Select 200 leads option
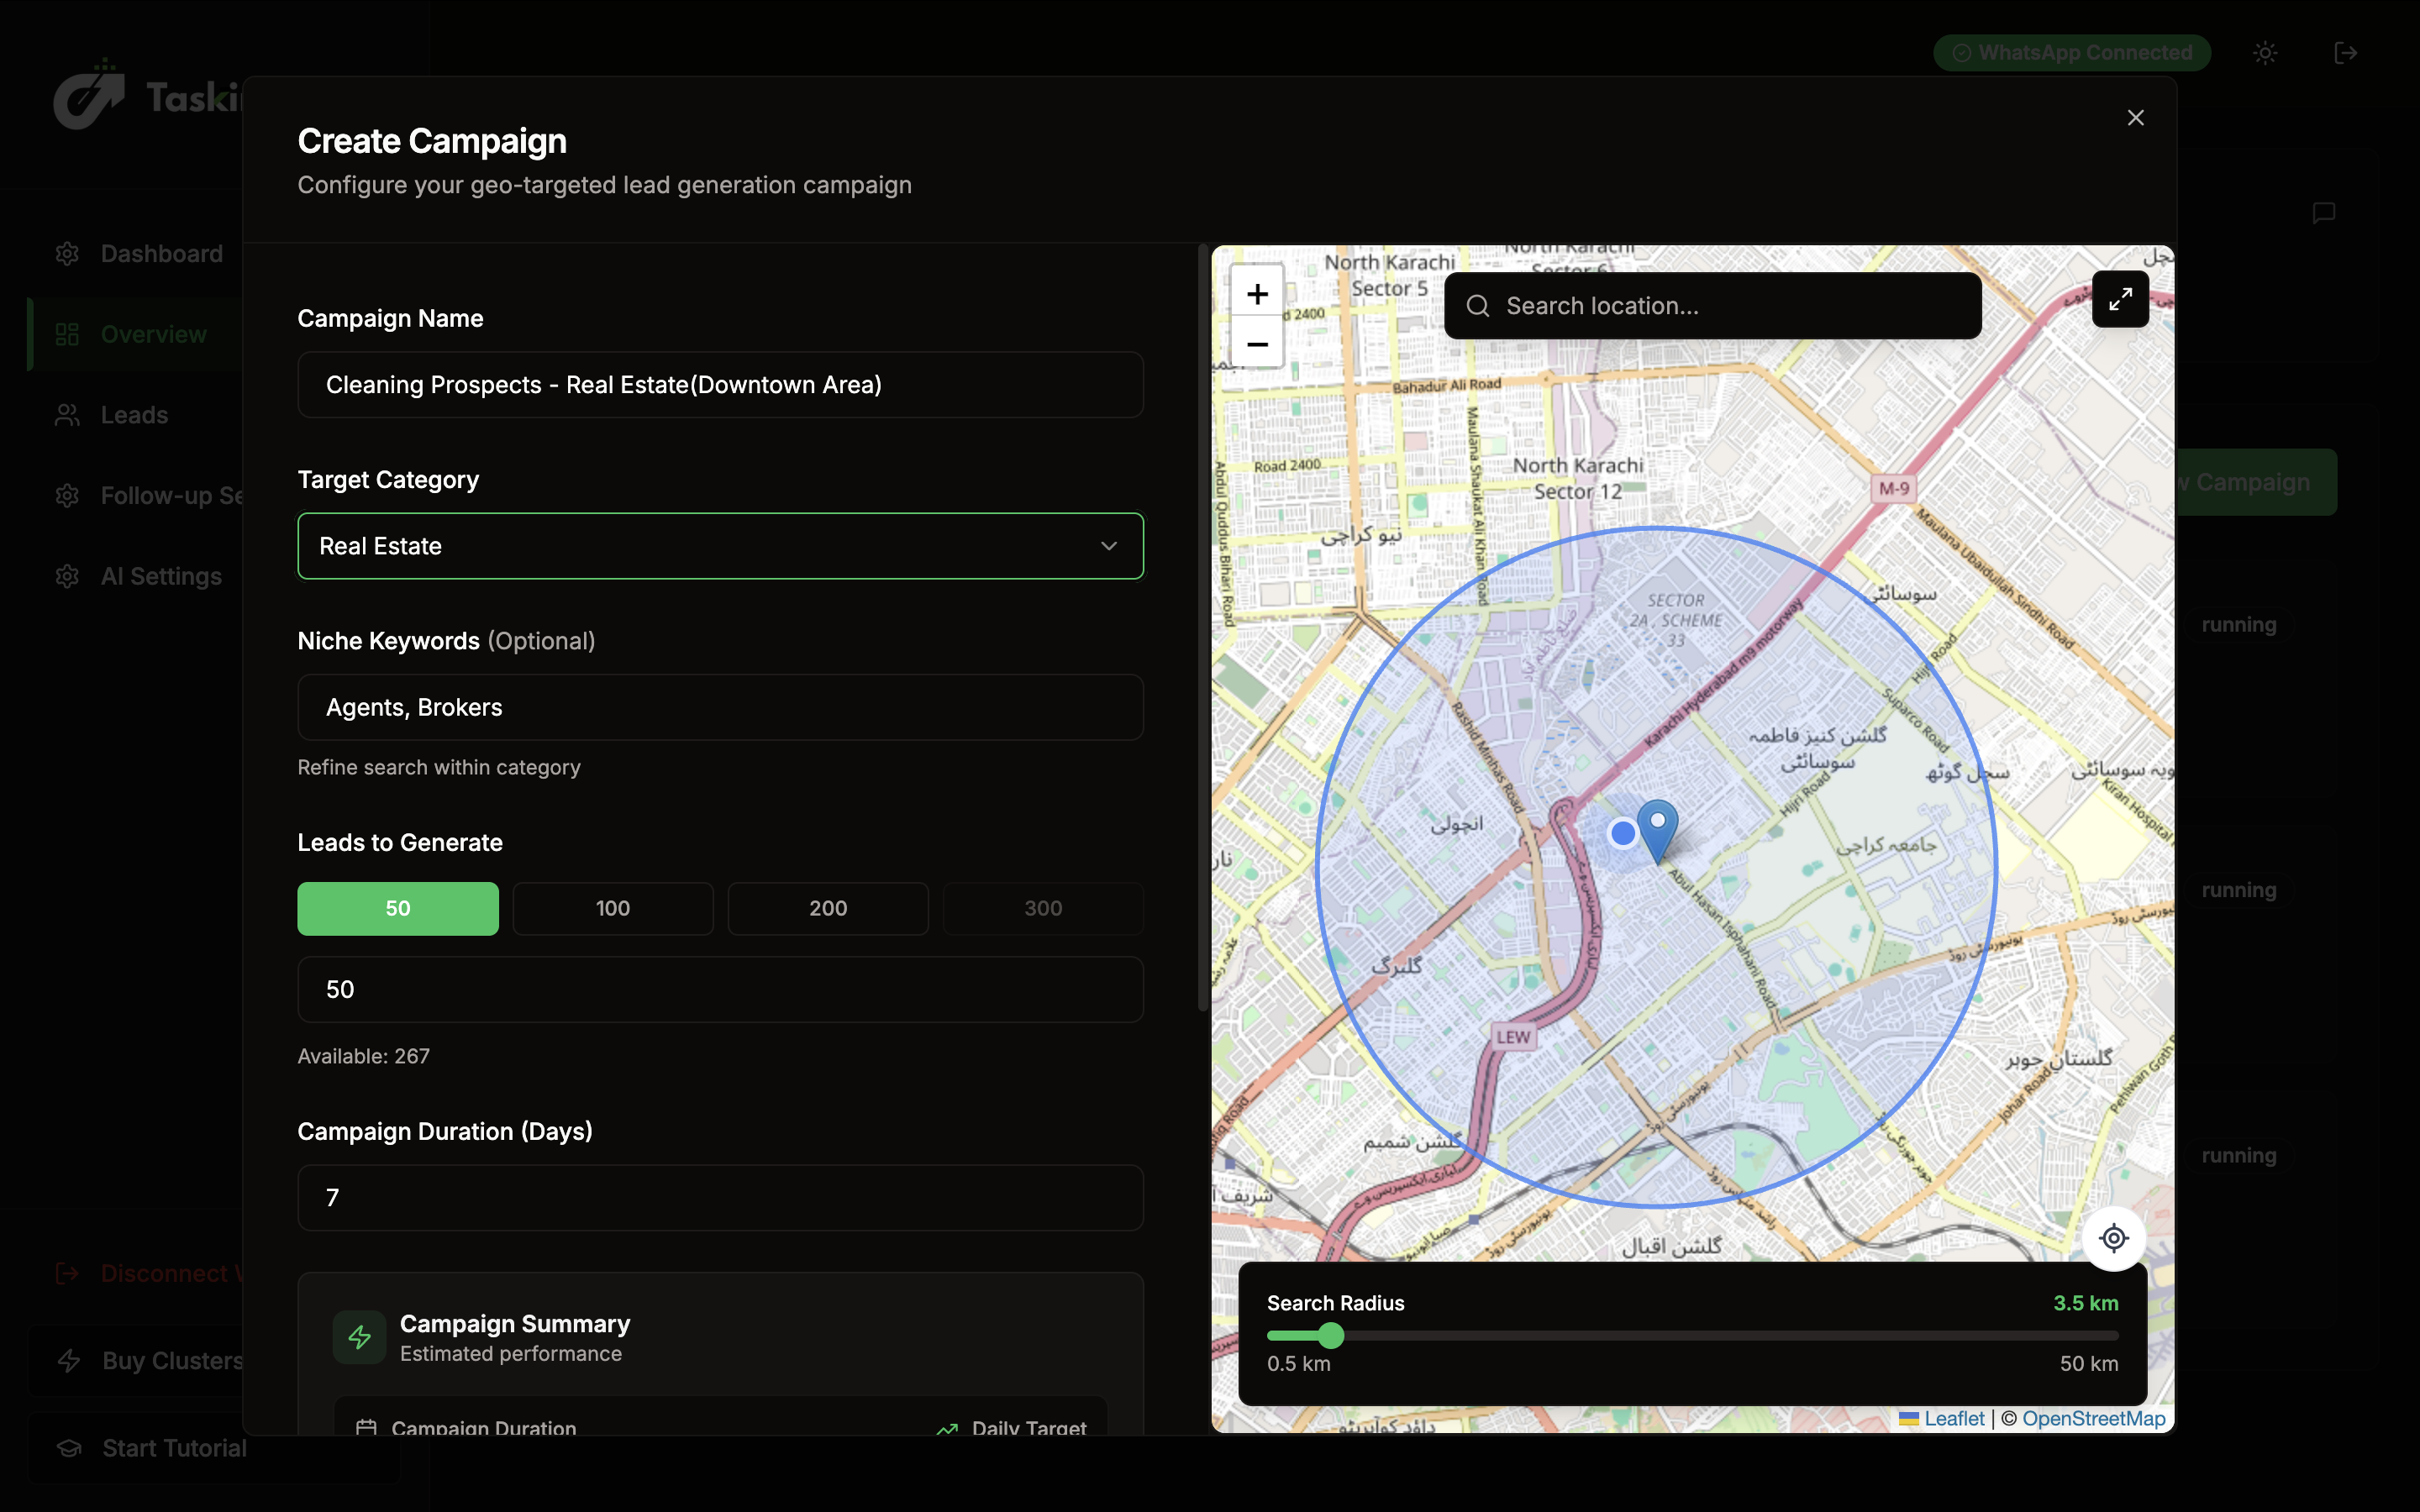2420x1512 pixels. click(x=827, y=908)
